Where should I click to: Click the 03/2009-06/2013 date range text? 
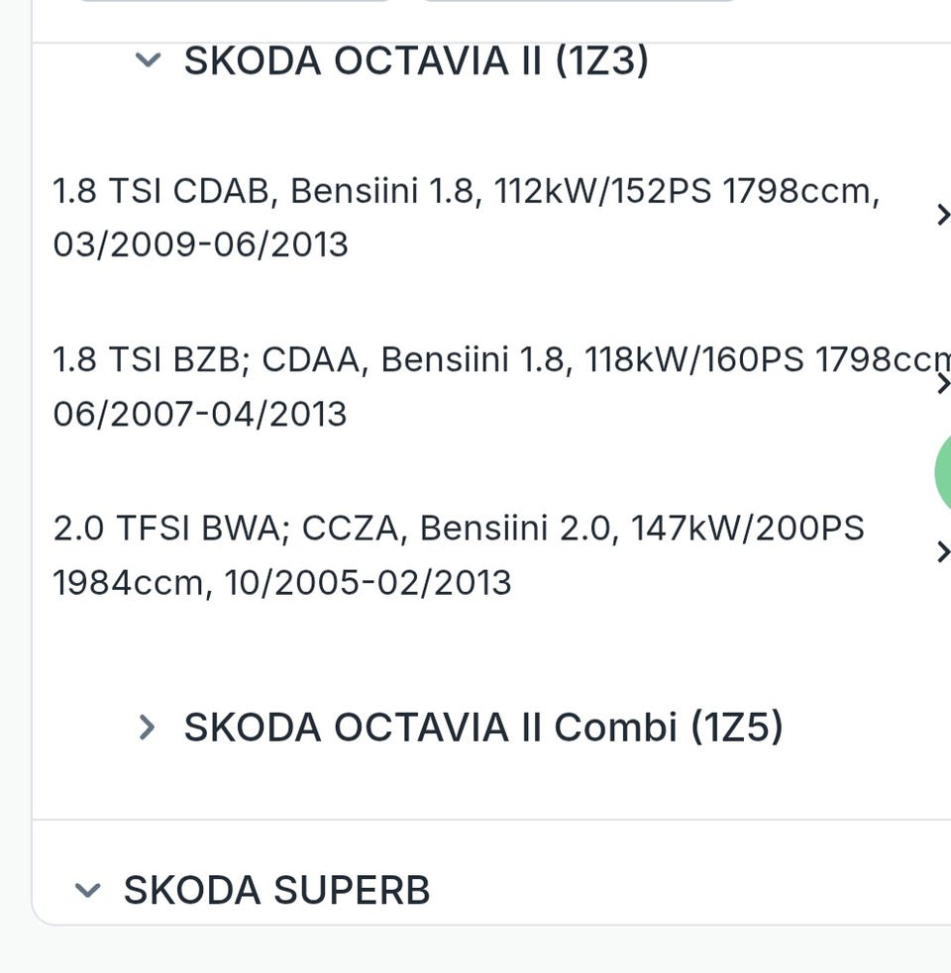[x=200, y=244]
